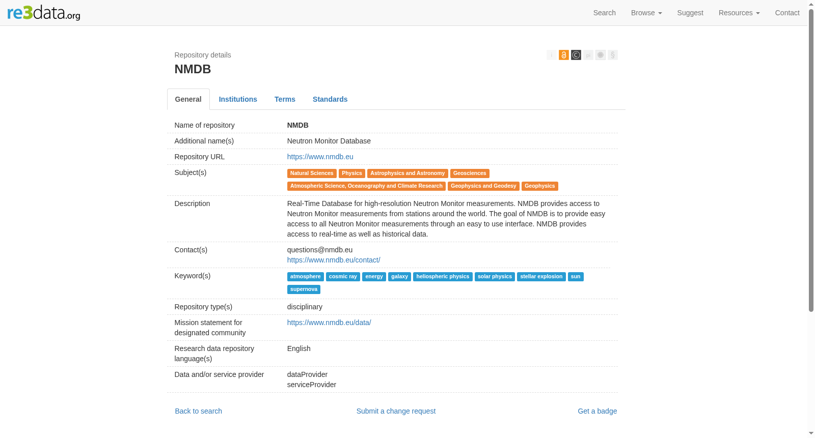Click the greyed-out paragraph policy icon
This screenshot has width=815, height=438.
point(613,55)
